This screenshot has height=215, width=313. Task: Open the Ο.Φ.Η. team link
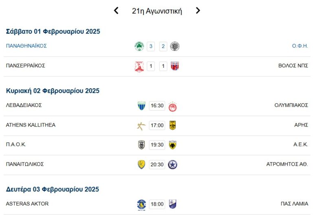coord(300,46)
